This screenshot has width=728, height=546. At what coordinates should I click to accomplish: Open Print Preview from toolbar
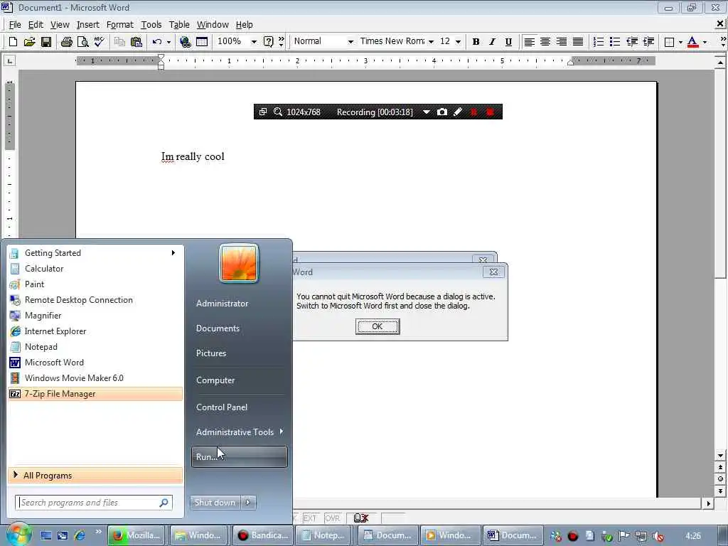pos(82,42)
